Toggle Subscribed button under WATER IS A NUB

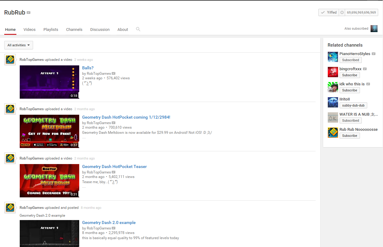(351, 120)
